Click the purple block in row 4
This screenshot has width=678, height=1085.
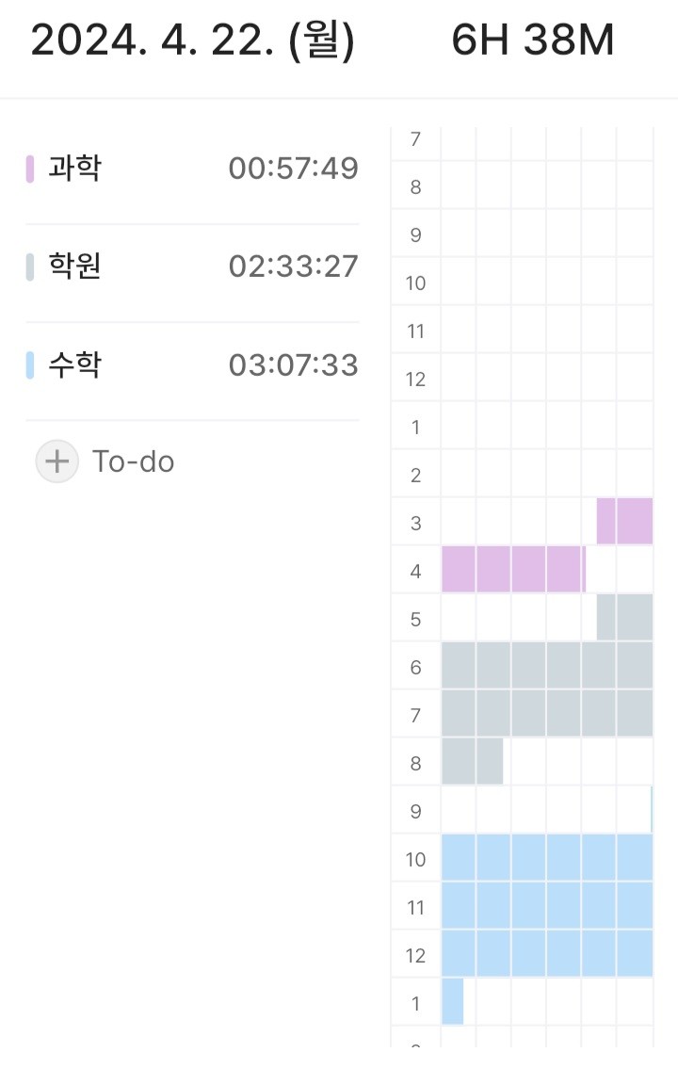click(513, 570)
